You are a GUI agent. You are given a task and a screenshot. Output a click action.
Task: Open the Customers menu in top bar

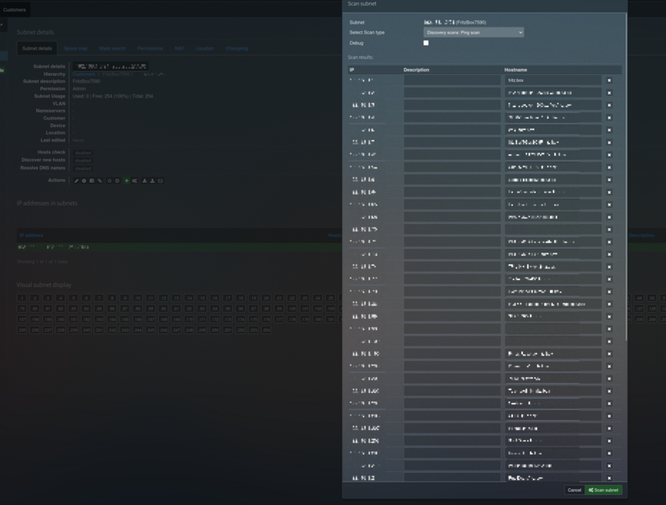(x=14, y=10)
